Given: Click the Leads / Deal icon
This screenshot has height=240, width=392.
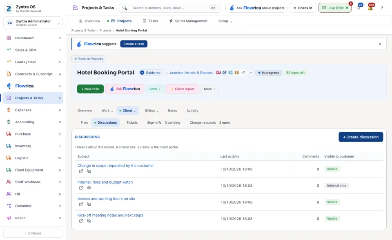Looking at the screenshot, I should pyautogui.click(x=9, y=62).
